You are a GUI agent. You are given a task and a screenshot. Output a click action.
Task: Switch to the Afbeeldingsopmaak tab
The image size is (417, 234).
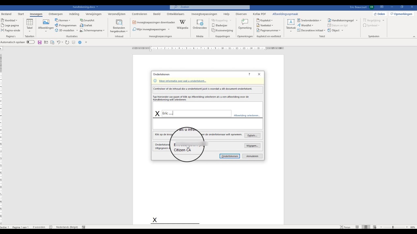click(285, 14)
